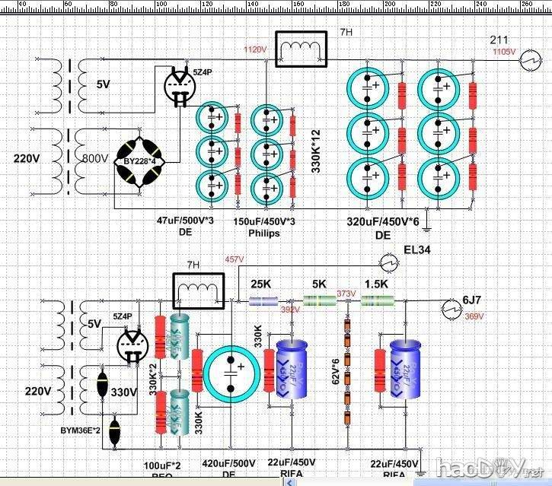Select the 62V*6 zener diode string
This screenshot has width=552, height=486.
[x=346, y=365]
